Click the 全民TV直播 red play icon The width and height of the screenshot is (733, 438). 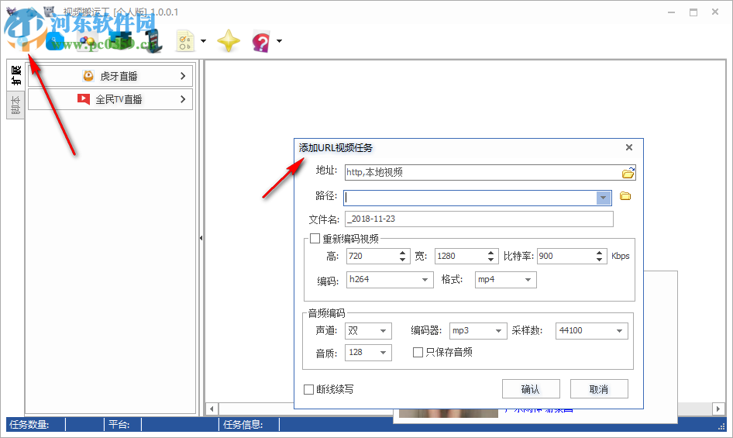click(83, 99)
